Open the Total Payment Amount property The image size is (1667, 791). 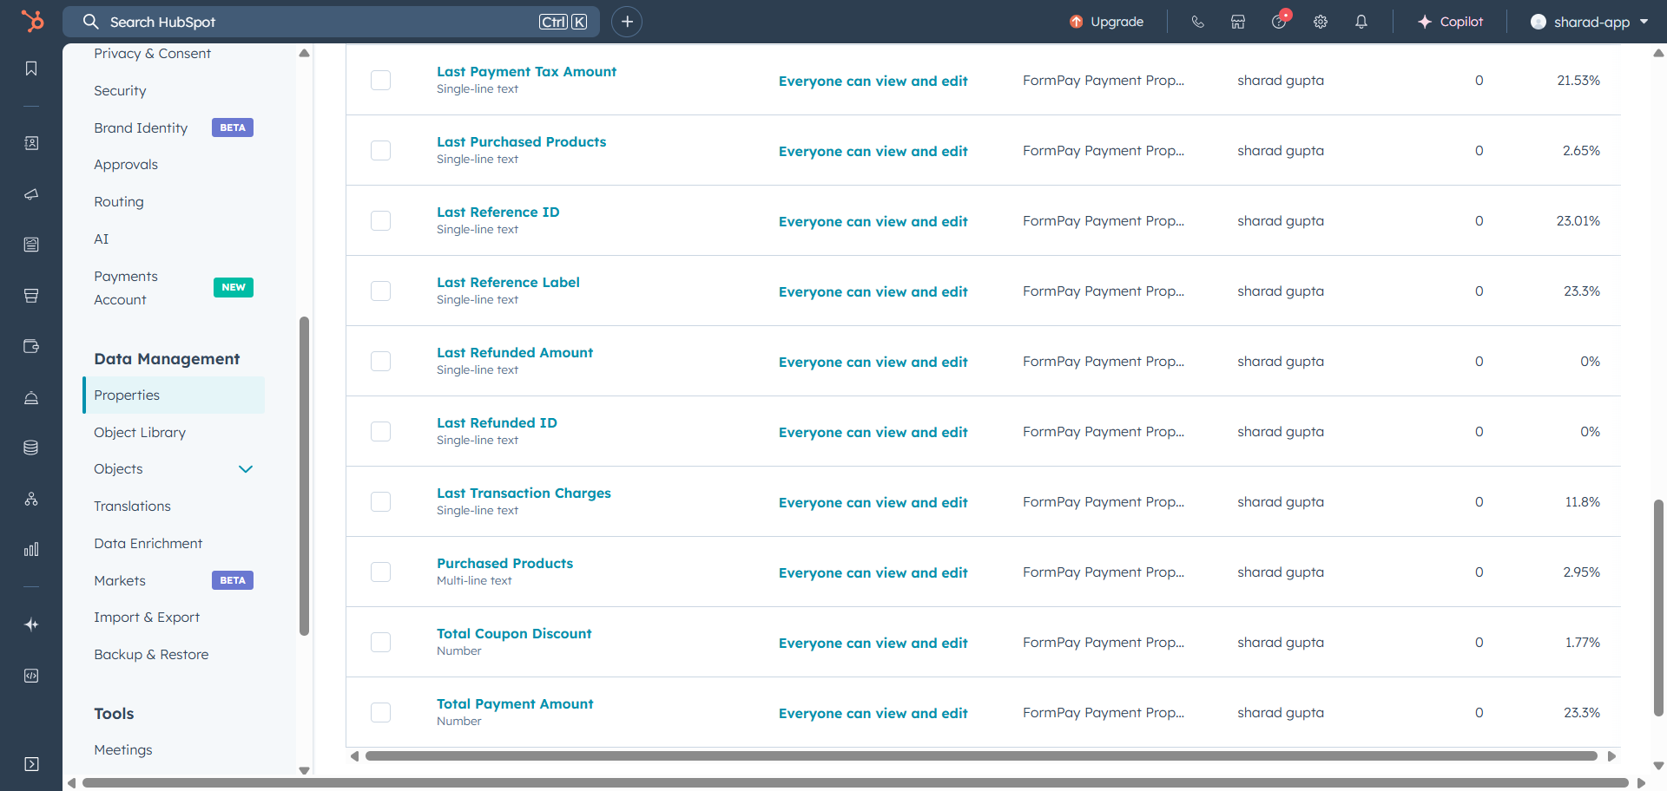515,703
